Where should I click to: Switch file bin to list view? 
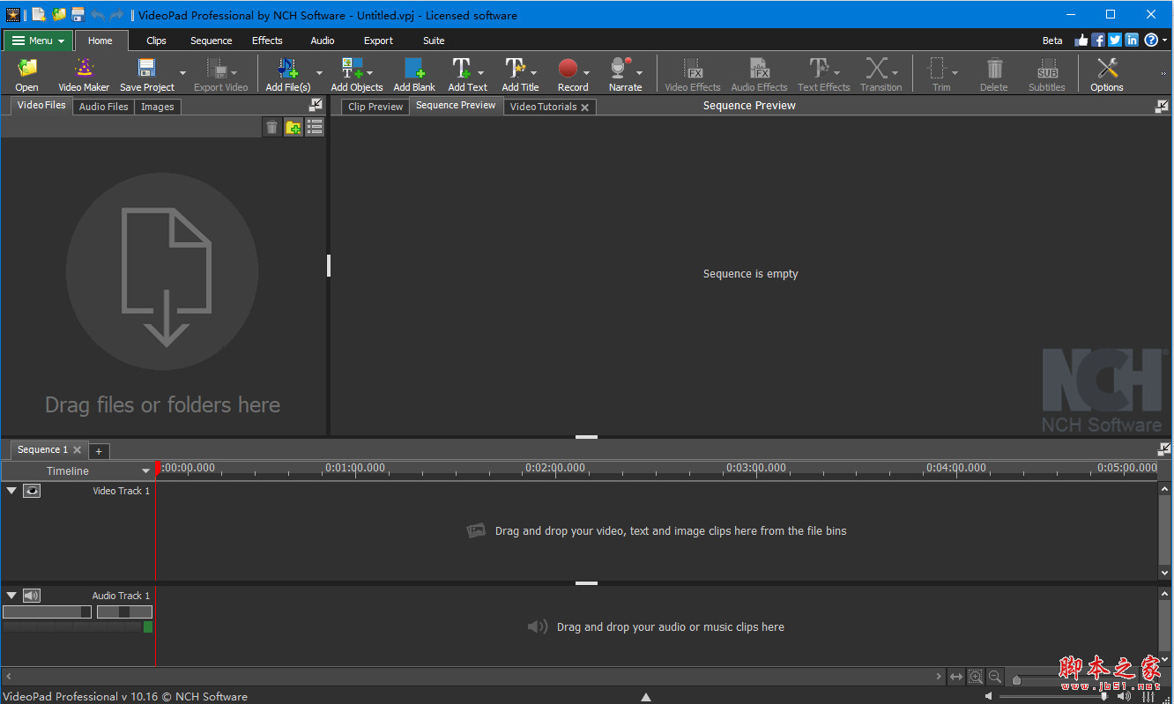(x=315, y=128)
